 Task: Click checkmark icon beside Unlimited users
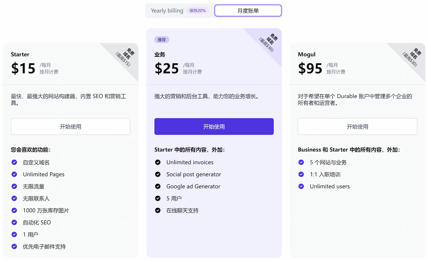[x=301, y=186]
